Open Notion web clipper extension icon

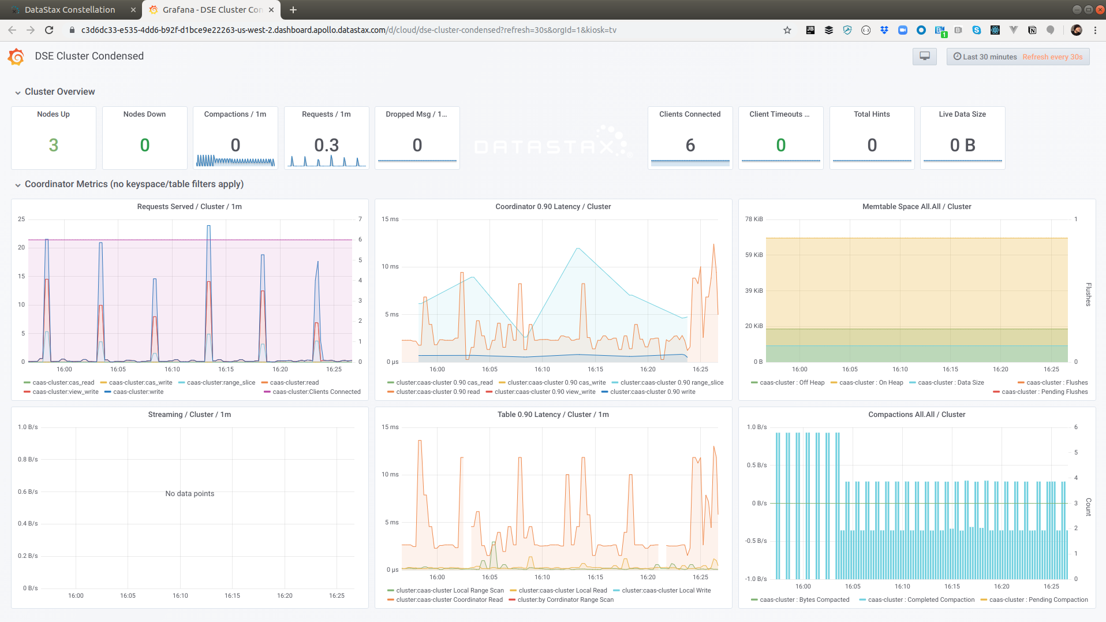(x=1032, y=30)
